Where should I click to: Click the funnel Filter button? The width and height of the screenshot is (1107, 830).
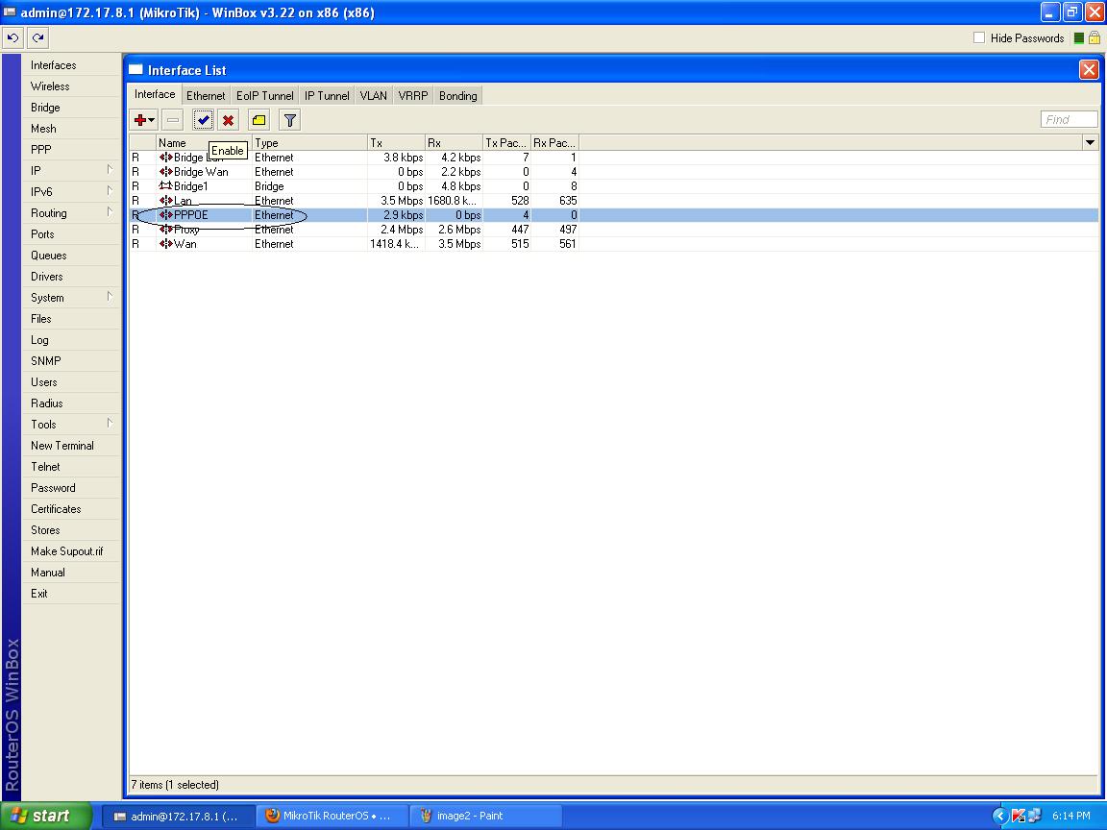point(289,120)
